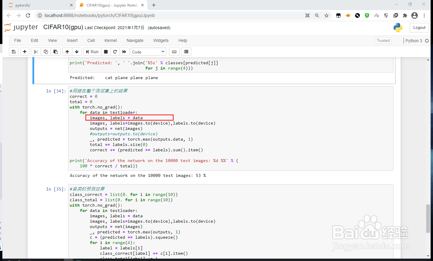Click 'class_correct = list' code line
Image resolution: width=433 pixels, height=261 pixels.
point(124,194)
